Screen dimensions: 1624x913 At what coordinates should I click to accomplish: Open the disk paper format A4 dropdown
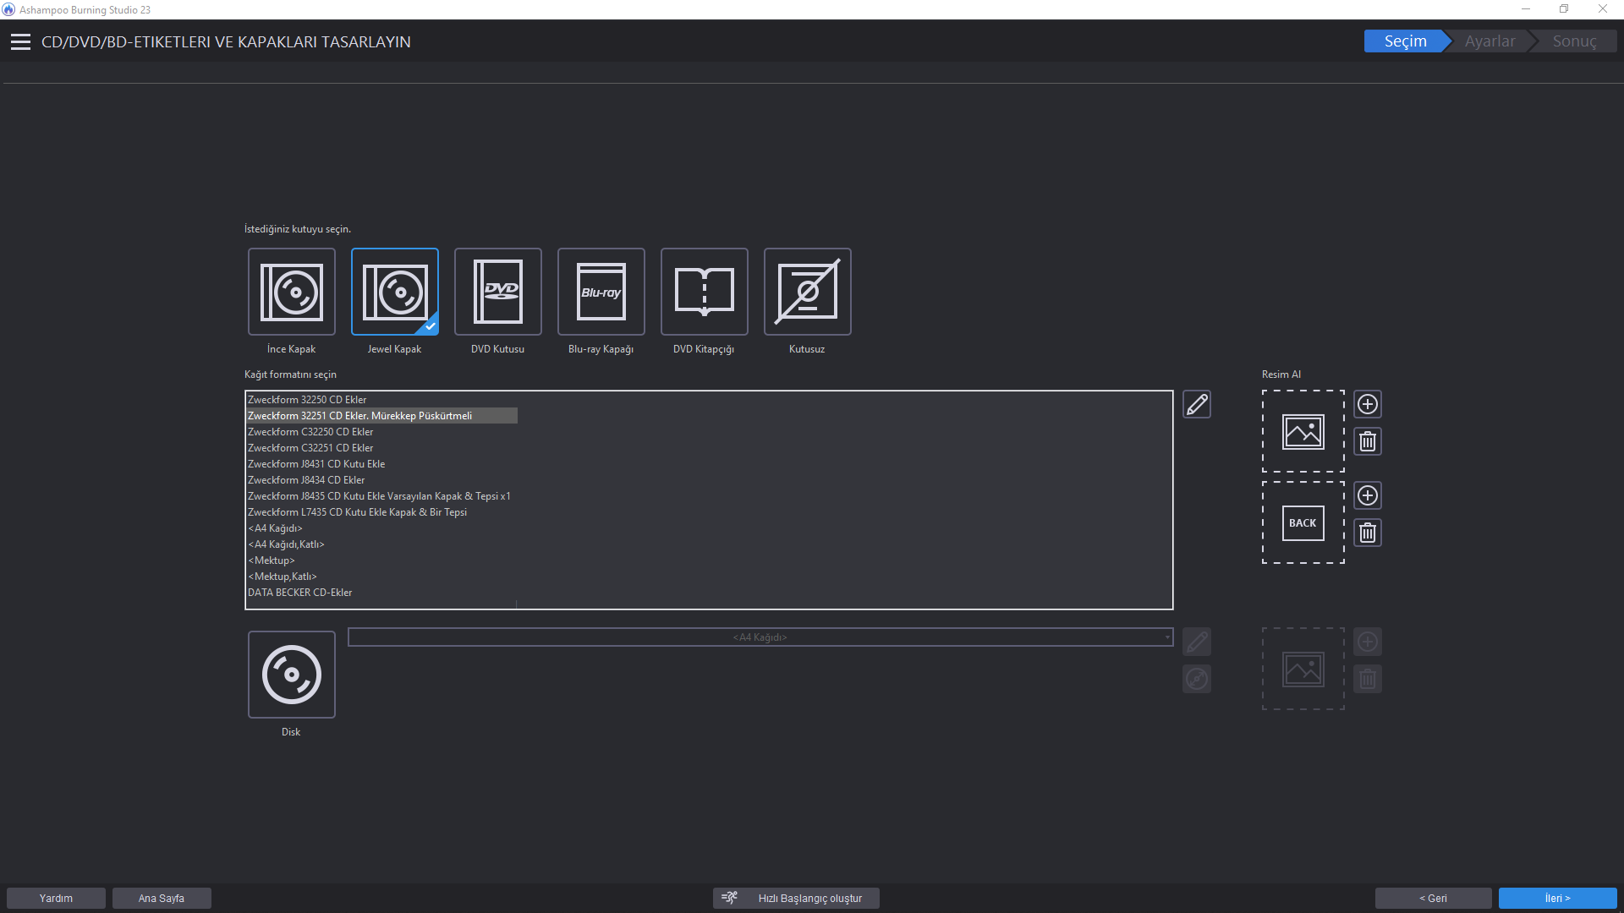(760, 637)
